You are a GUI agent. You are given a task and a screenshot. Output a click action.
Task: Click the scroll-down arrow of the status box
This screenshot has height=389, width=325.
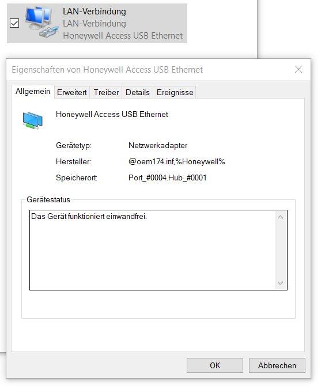(x=281, y=283)
